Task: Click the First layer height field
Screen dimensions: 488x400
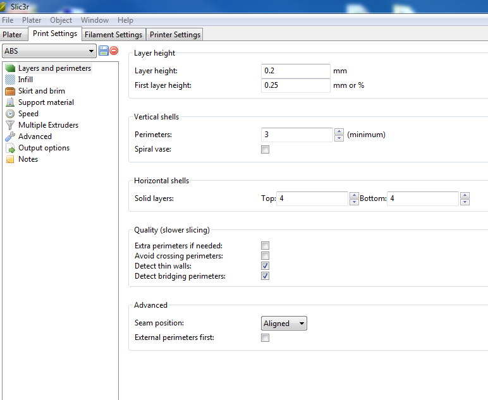Action: [296, 85]
